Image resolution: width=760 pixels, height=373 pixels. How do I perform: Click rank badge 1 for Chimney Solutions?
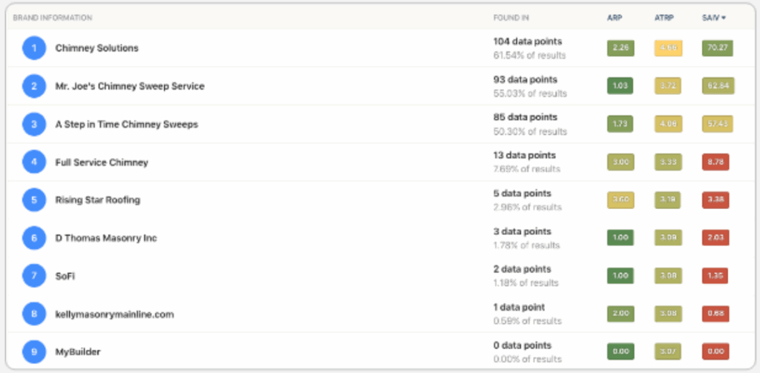point(33,48)
